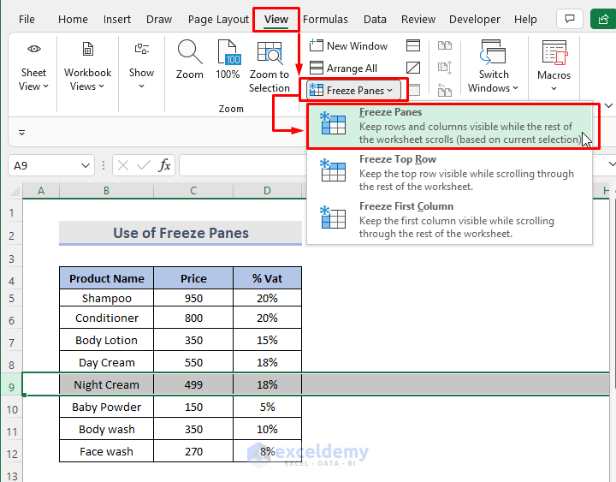This screenshot has height=482, width=616.
Task: Open the Macros icon
Action: pyautogui.click(x=554, y=53)
